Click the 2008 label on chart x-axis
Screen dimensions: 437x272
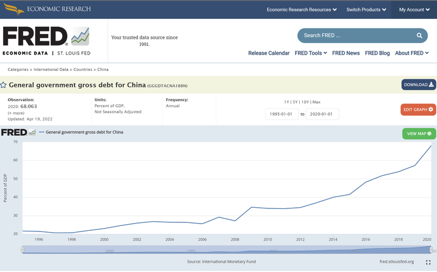coord(235,239)
